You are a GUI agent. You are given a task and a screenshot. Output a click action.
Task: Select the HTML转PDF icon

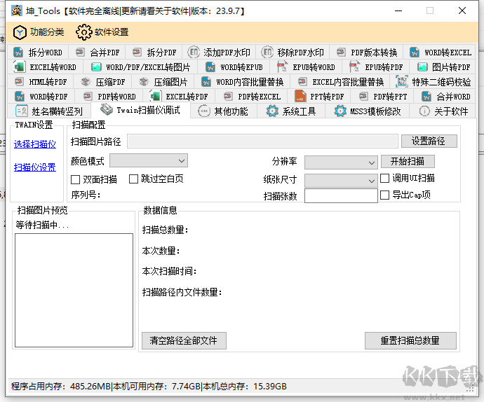[19, 82]
